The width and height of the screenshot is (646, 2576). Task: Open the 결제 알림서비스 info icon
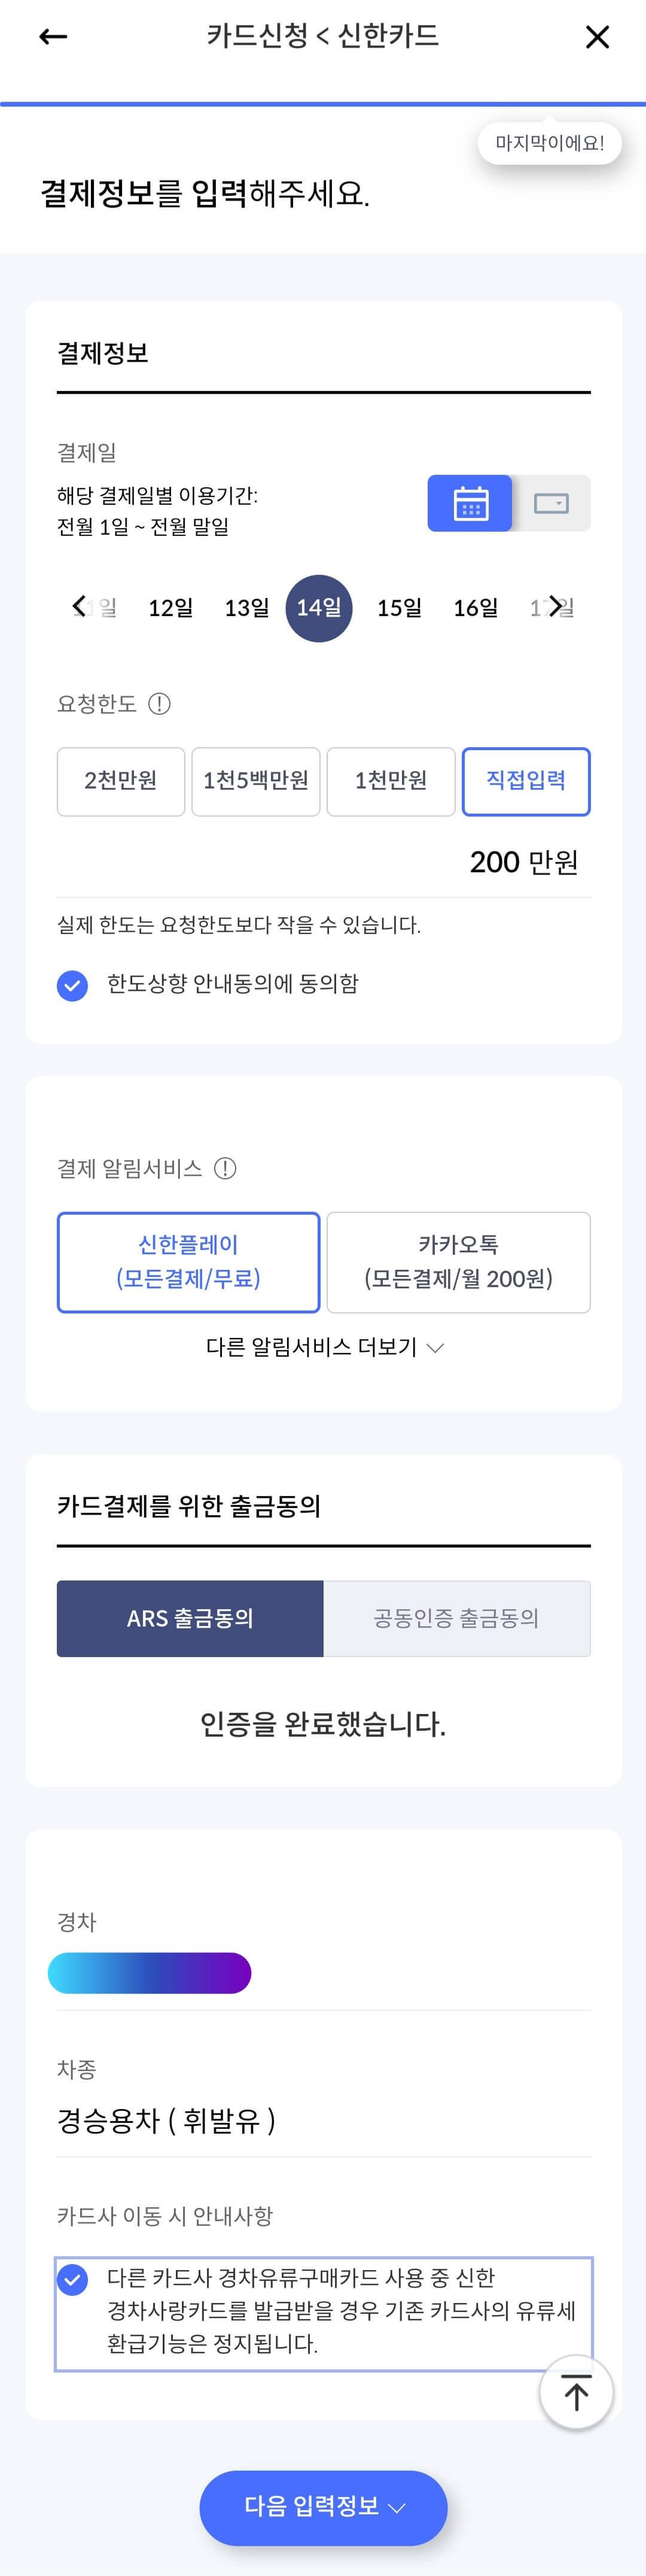227,1166
